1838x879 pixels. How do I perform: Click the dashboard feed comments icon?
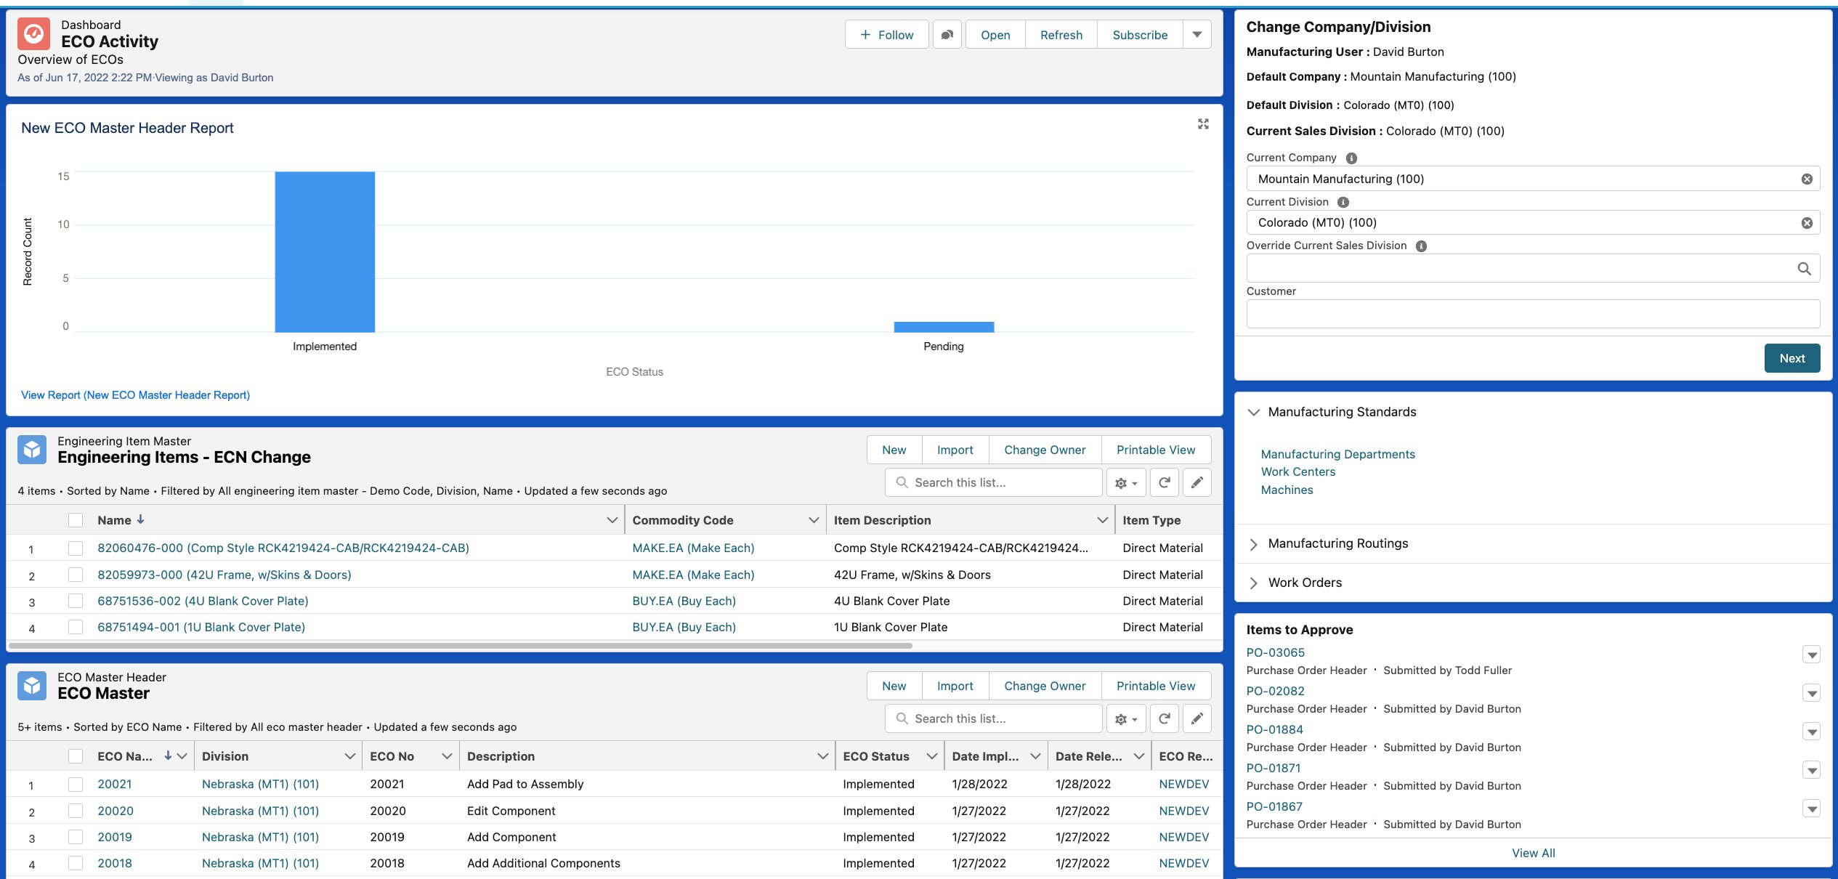(x=947, y=35)
